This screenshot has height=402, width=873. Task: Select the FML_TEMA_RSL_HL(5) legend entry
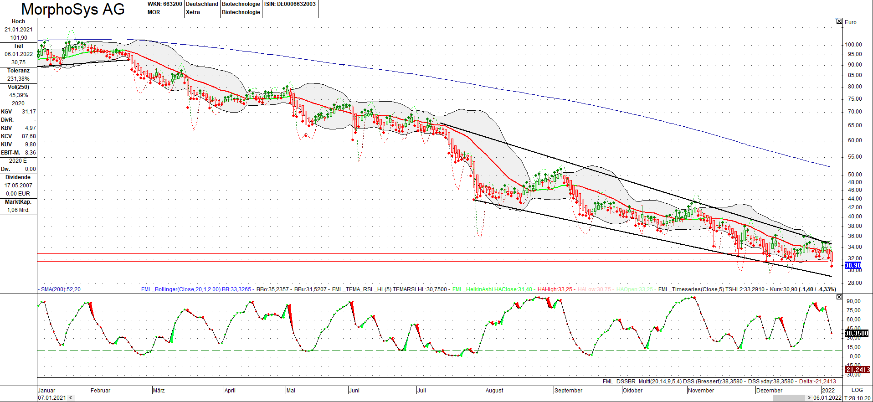pos(390,289)
